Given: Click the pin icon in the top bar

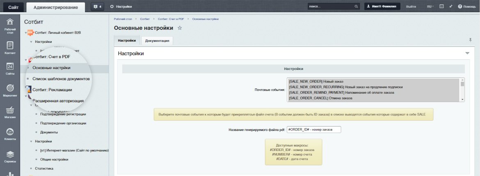Looking at the screenshot, I should click(x=450, y=7).
